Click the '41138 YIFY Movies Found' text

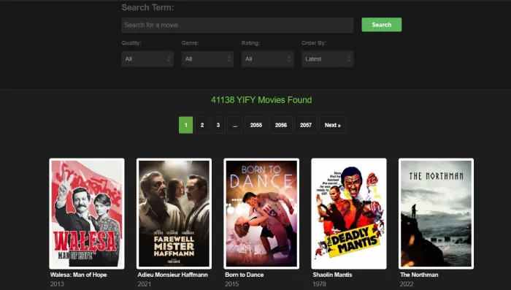pyautogui.click(x=261, y=100)
